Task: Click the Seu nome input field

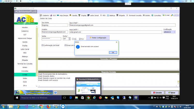Action: [x=55, y=25]
